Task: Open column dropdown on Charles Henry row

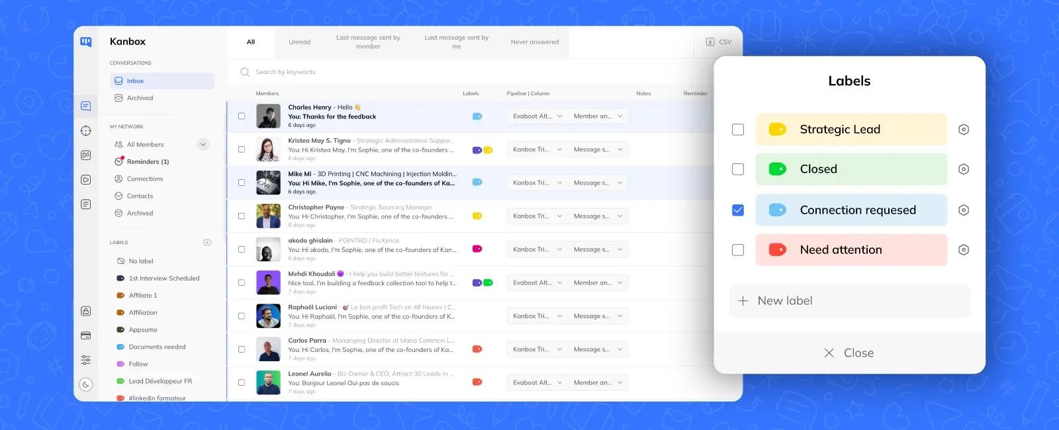Action: coord(598,116)
